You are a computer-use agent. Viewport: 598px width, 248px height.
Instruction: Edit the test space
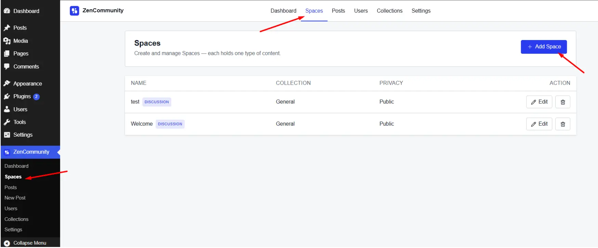pyautogui.click(x=539, y=102)
